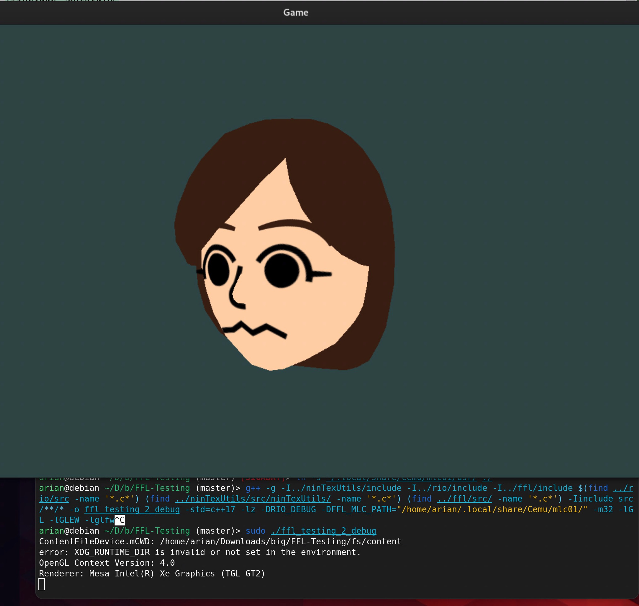This screenshot has width=639, height=606.
Task: Click the underlined ../ffl/src/ path
Action: pyautogui.click(x=464, y=499)
